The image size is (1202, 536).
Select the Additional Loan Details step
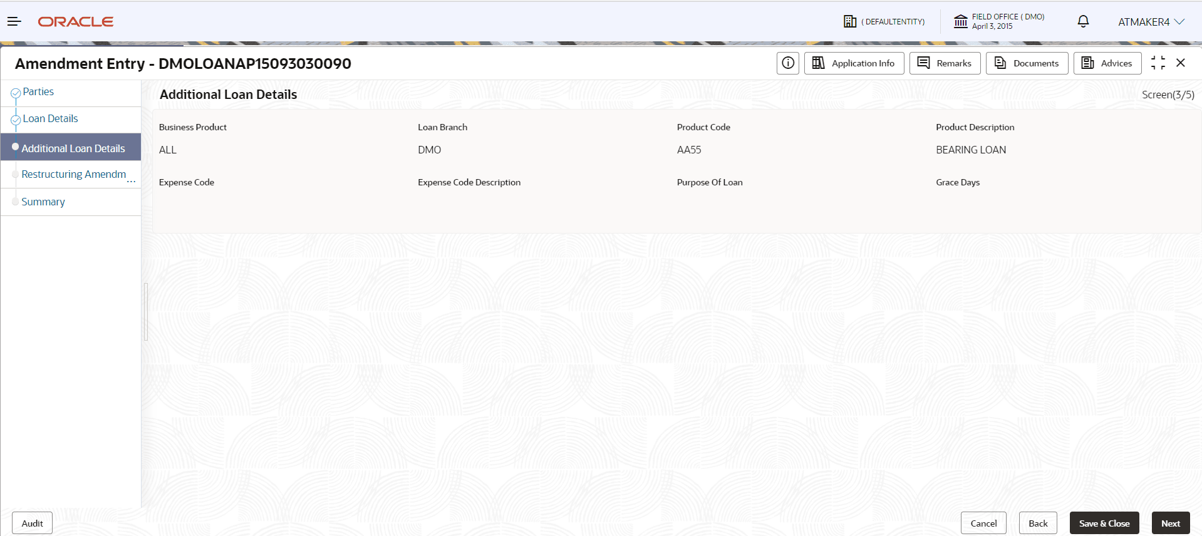(71, 148)
